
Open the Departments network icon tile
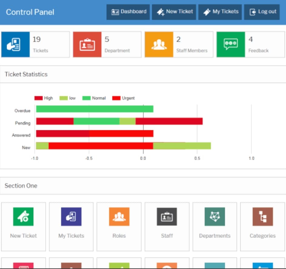215,217
